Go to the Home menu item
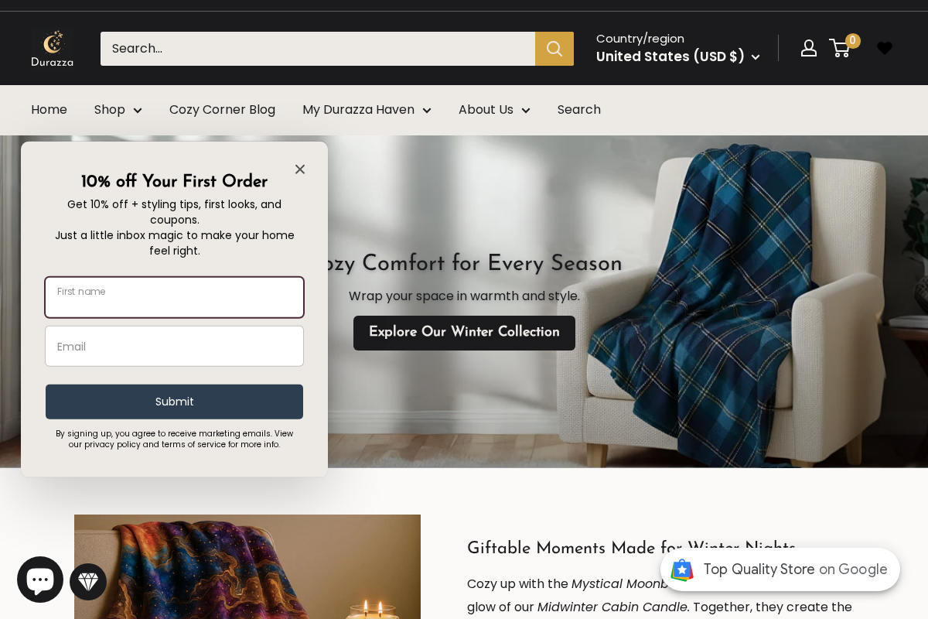The height and width of the screenshot is (619, 928). (x=49, y=110)
